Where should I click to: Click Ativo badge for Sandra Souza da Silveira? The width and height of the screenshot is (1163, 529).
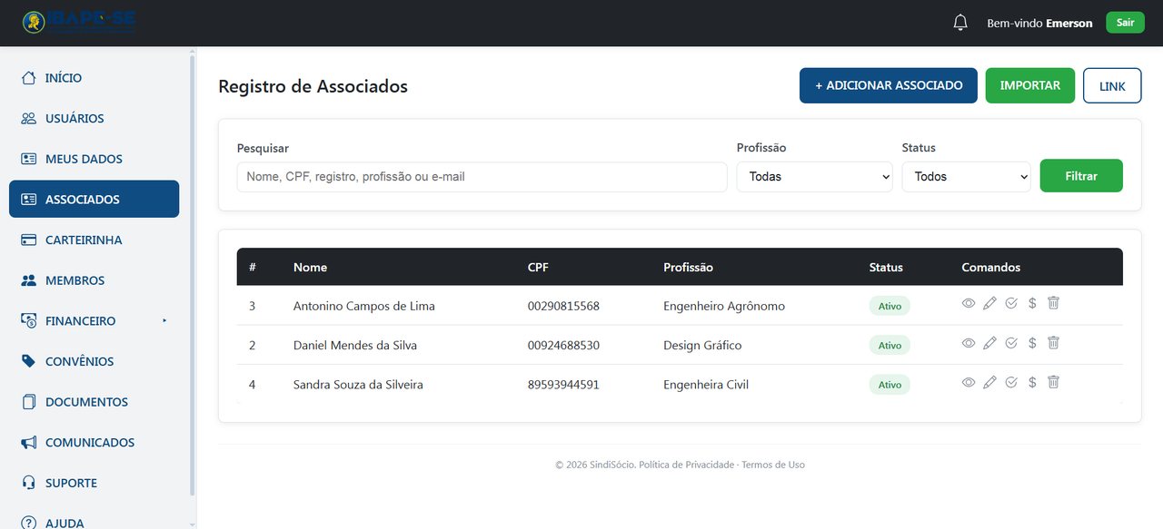pyautogui.click(x=890, y=385)
